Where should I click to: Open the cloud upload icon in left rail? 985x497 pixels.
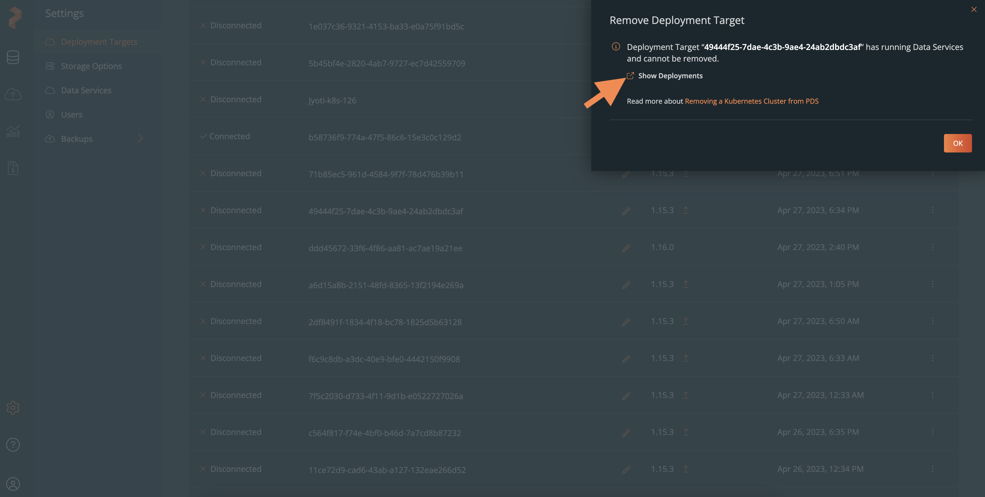(x=13, y=94)
